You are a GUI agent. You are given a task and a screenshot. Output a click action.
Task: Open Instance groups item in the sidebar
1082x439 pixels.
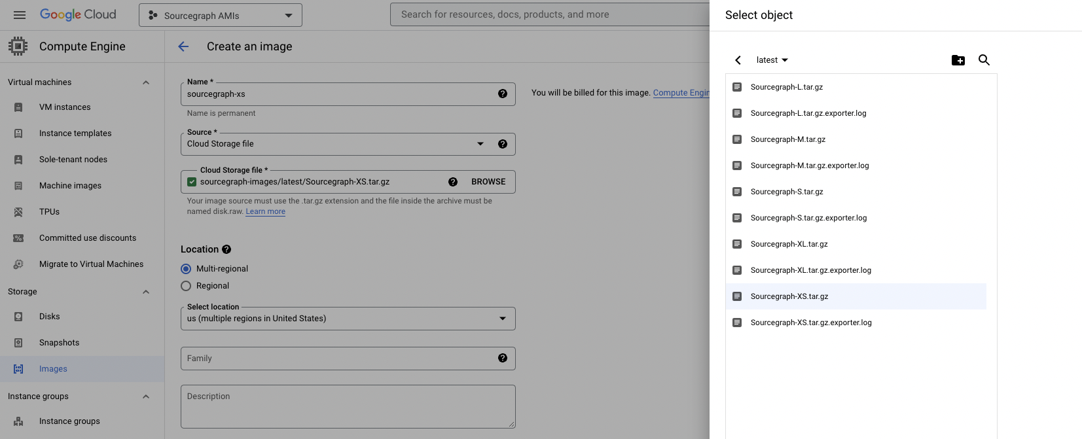82,421
